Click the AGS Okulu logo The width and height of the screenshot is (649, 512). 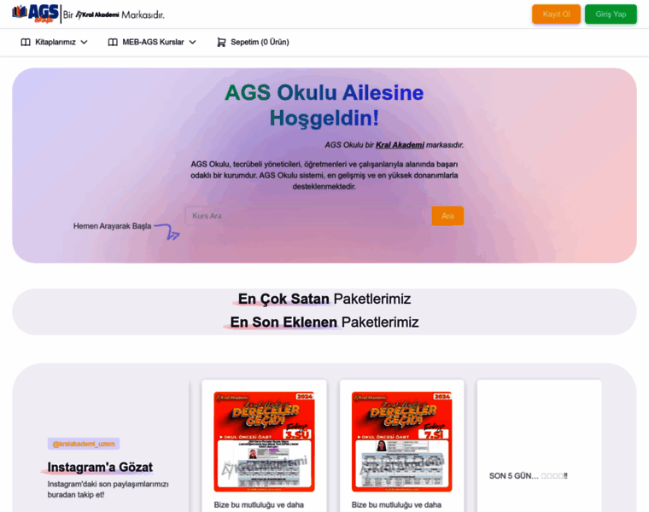[x=36, y=14]
